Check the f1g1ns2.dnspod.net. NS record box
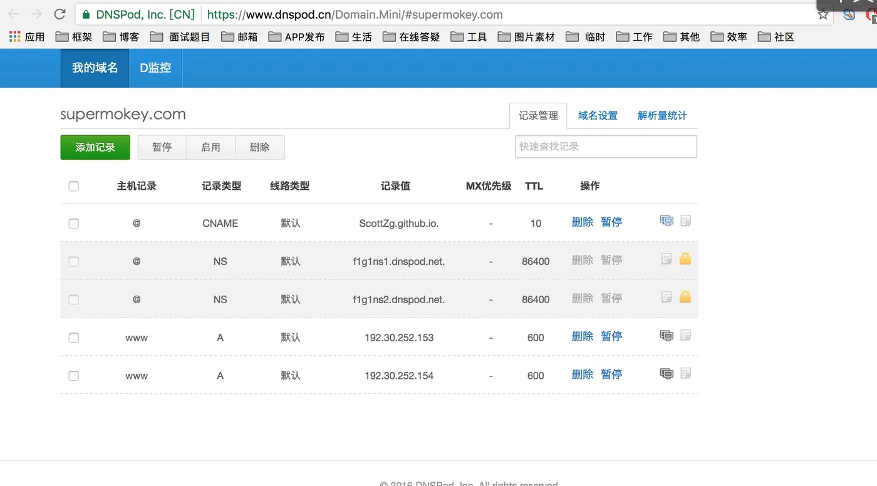The height and width of the screenshot is (486, 877). [x=73, y=299]
